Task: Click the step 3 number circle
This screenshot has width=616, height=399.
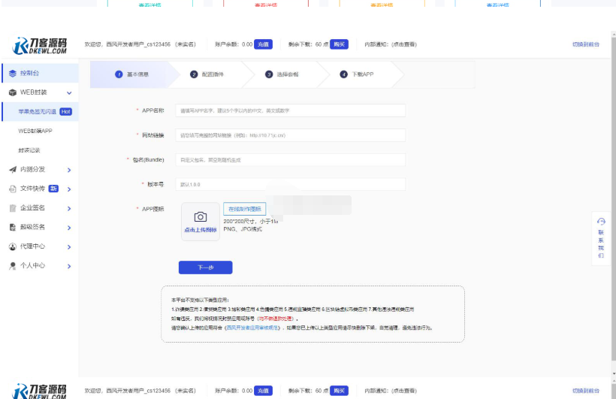Action: point(269,74)
